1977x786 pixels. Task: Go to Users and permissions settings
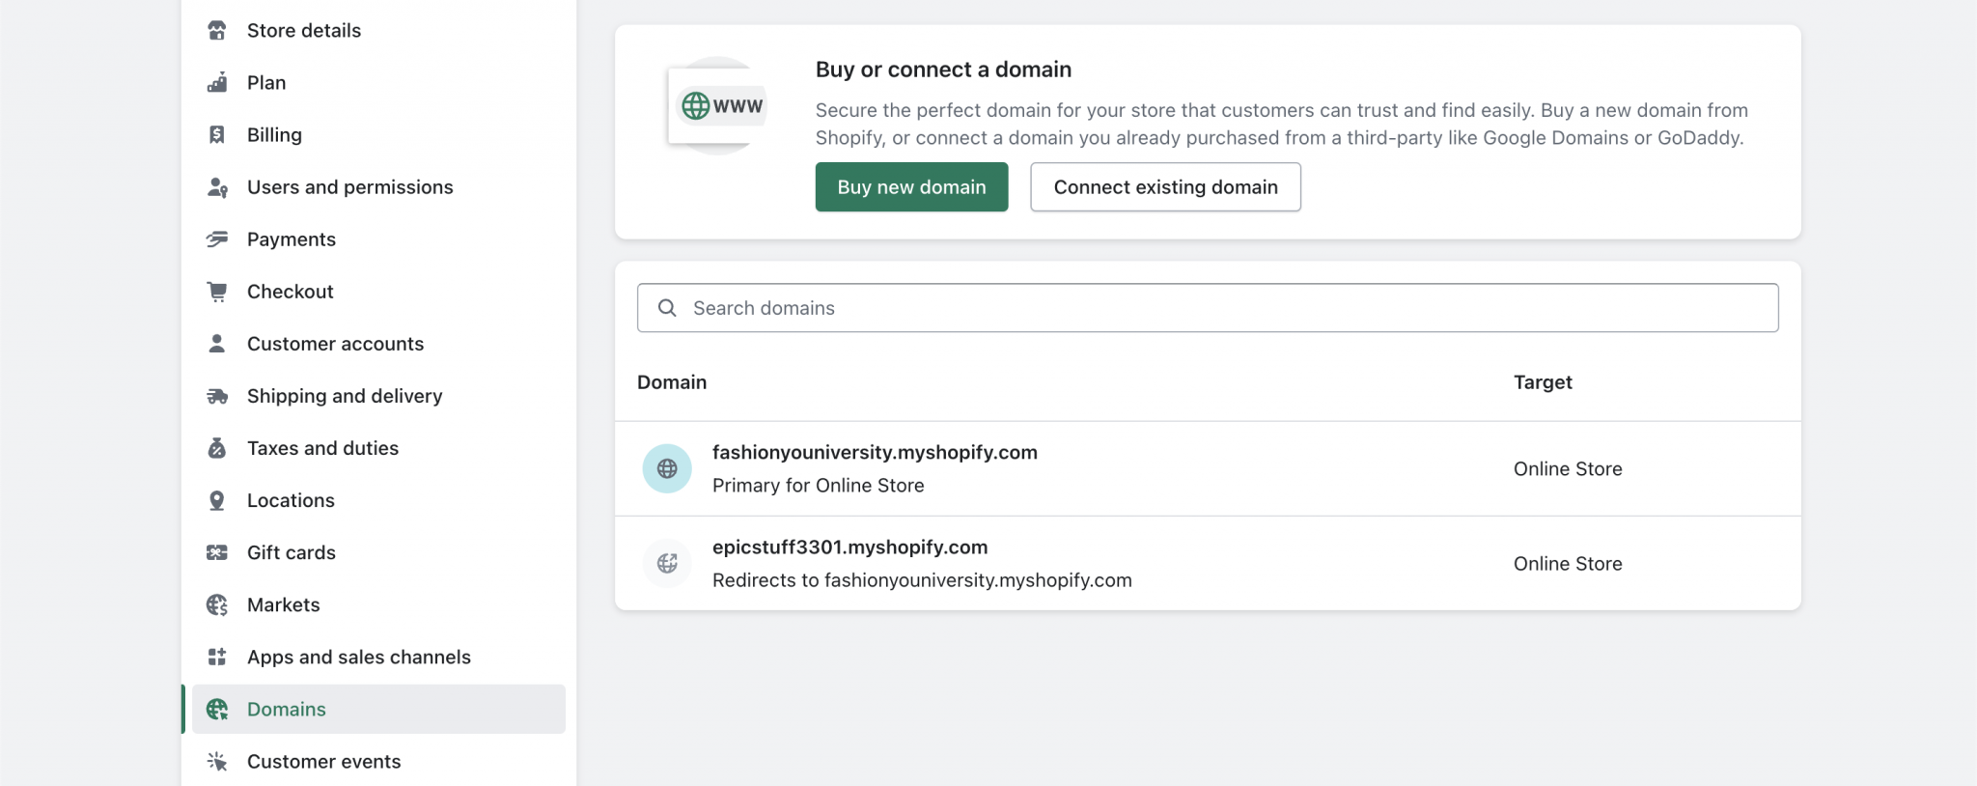(x=349, y=187)
